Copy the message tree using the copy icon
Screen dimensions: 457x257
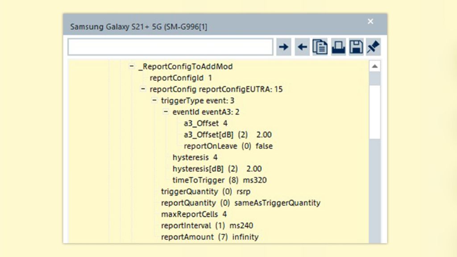320,46
